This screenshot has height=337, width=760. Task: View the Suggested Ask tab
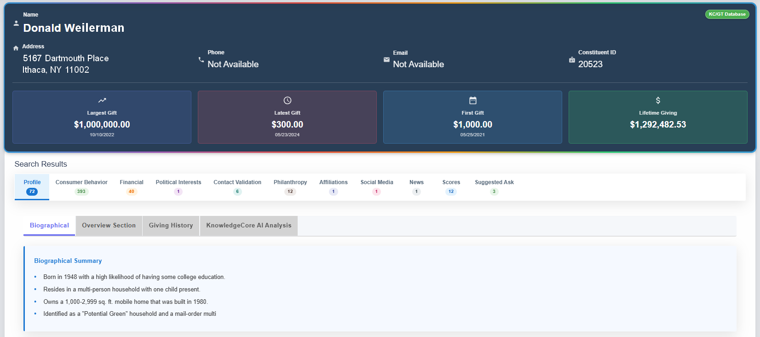tap(494, 186)
